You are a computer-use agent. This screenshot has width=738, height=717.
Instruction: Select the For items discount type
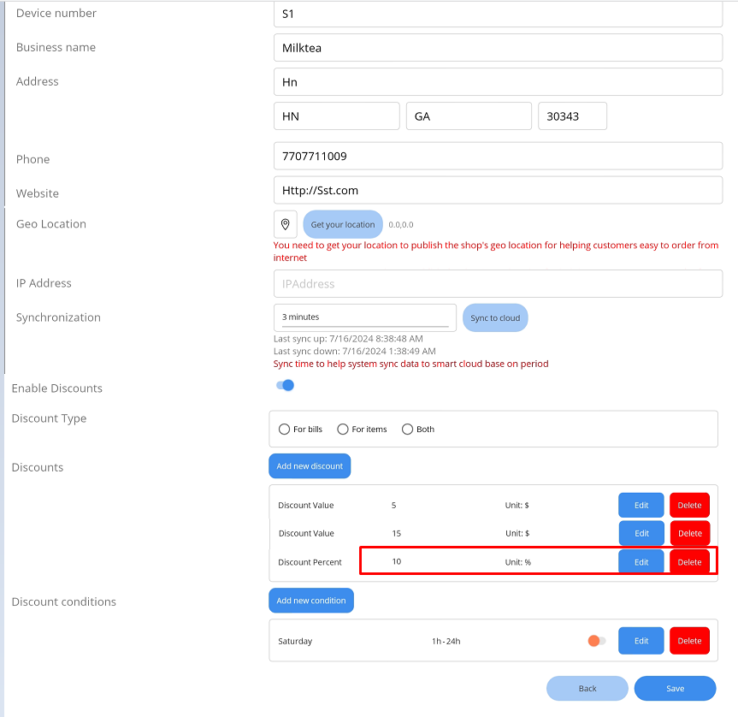[x=343, y=430]
